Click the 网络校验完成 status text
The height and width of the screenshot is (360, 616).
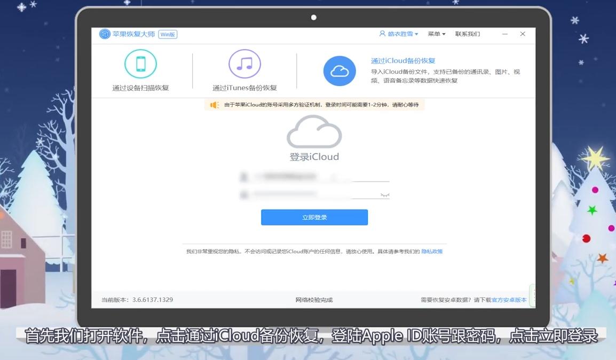314,300
